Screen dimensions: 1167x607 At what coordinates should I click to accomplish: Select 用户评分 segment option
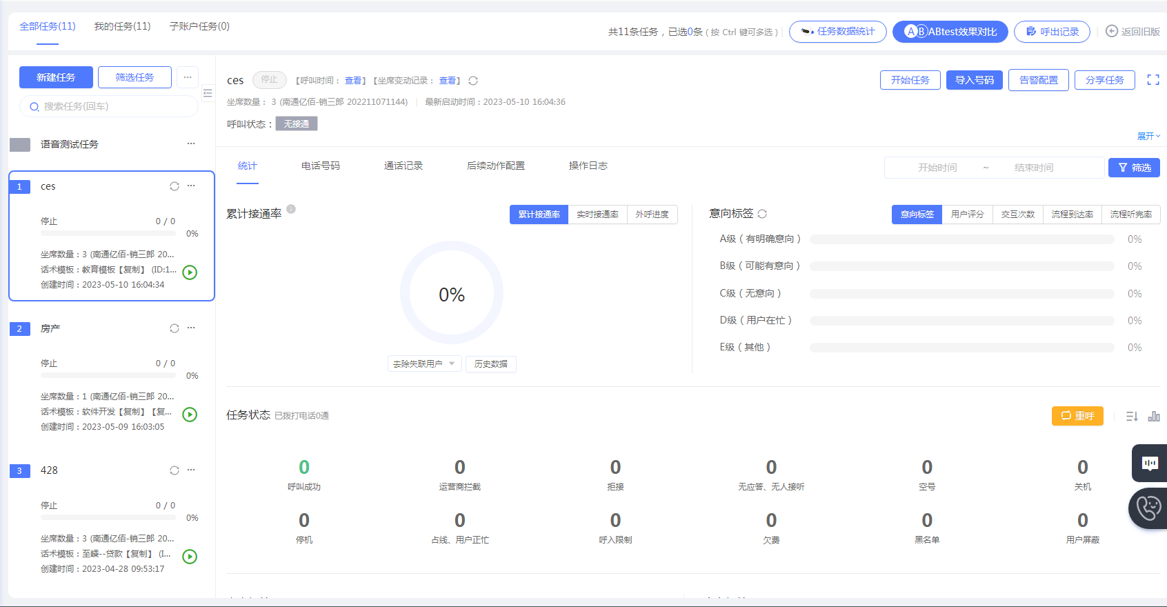click(x=968, y=215)
